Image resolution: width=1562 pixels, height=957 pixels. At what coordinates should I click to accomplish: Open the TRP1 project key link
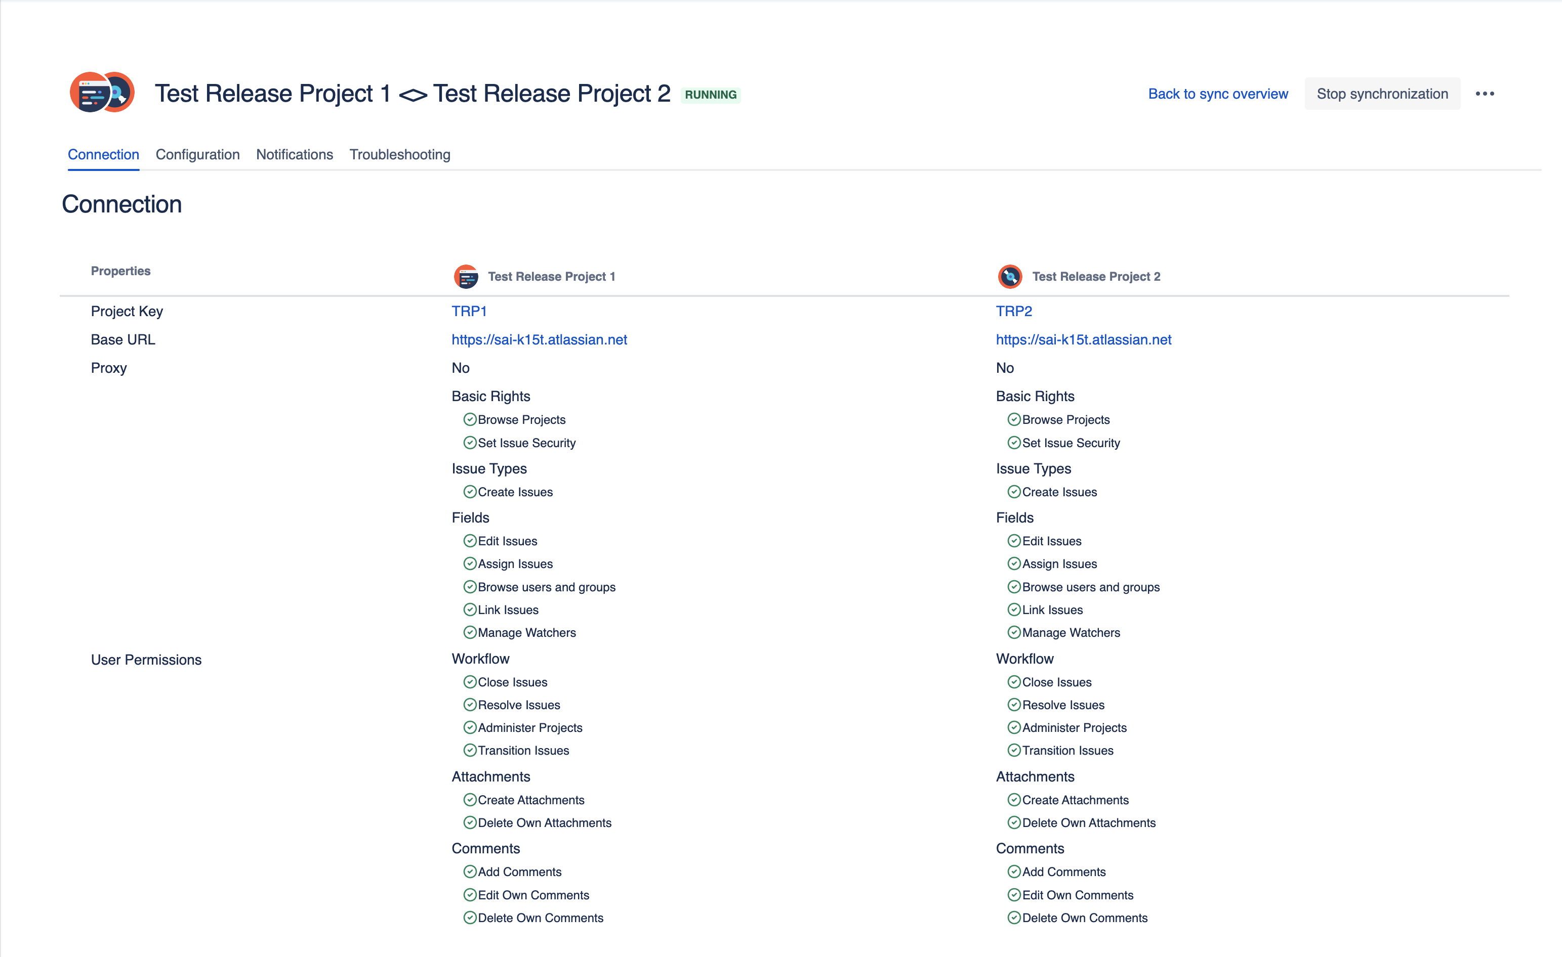tap(469, 311)
